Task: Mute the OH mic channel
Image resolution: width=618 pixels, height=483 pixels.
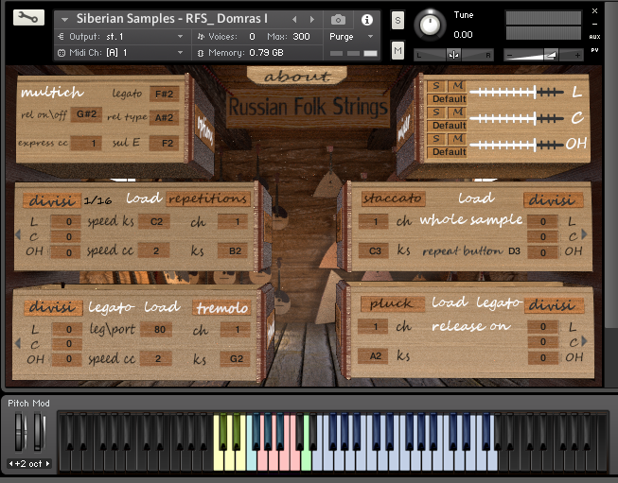Action: pos(457,139)
